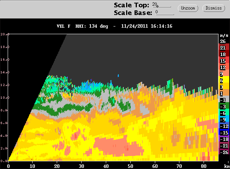Click the plot title VEL F RHI 134 deg
230x169 pixels.
pyautogui.click(x=82, y=26)
